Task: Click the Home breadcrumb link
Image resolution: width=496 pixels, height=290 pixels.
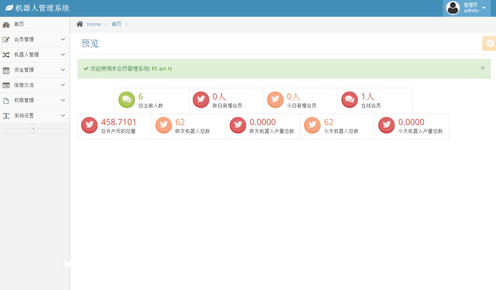Action: point(94,24)
